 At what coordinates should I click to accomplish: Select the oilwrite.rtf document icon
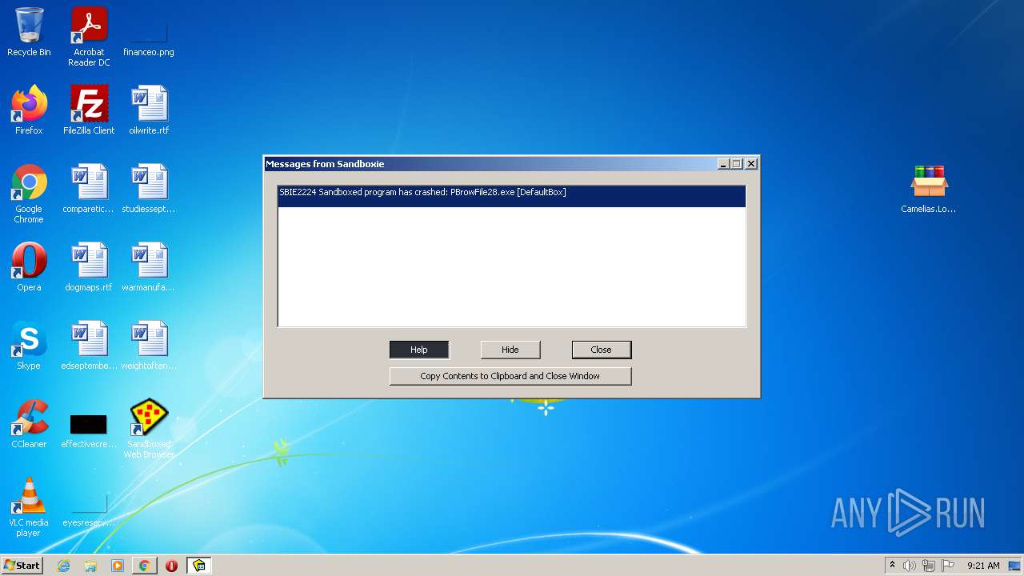pyautogui.click(x=149, y=110)
